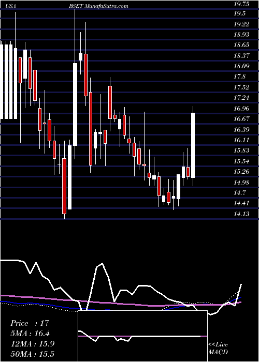The width and height of the screenshot is (259, 362).
Task: Click the 14.7 price axis label
Action: coord(239,192)
